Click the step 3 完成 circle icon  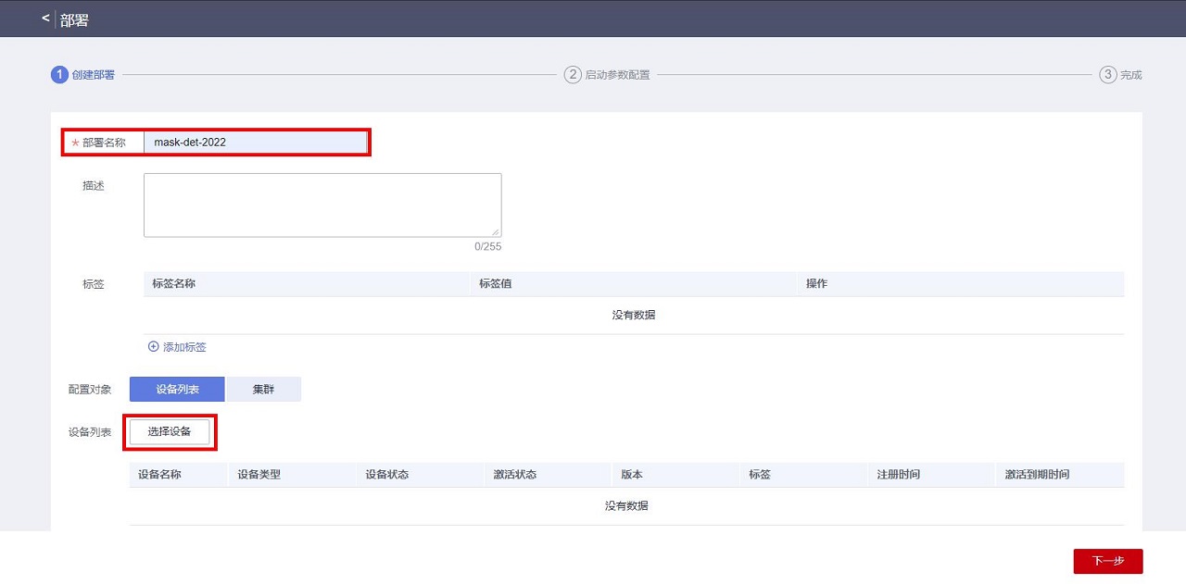(1107, 75)
